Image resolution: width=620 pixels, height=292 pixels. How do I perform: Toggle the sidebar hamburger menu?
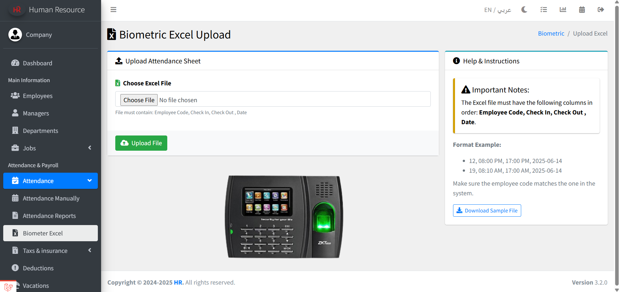(x=113, y=10)
